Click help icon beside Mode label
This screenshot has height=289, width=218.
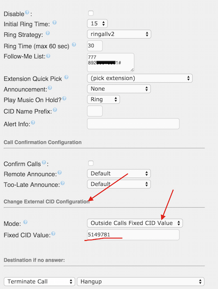pos(25,222)
